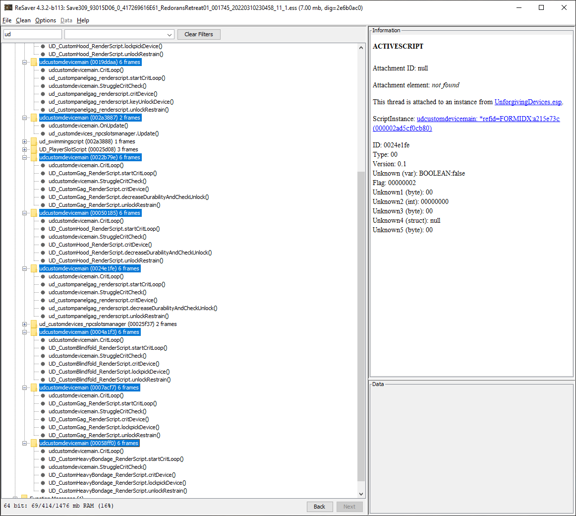Select UD_CustomHeavyBondage_RenderScript.startCritLoop() frame
Screen dimensions: 576x516
[x=116, y=459]
